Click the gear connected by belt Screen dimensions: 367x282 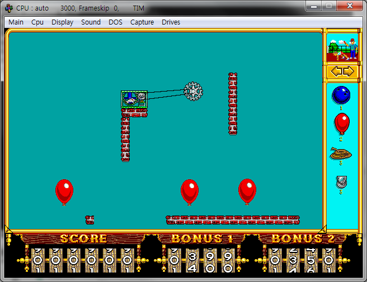click(193, 92)
